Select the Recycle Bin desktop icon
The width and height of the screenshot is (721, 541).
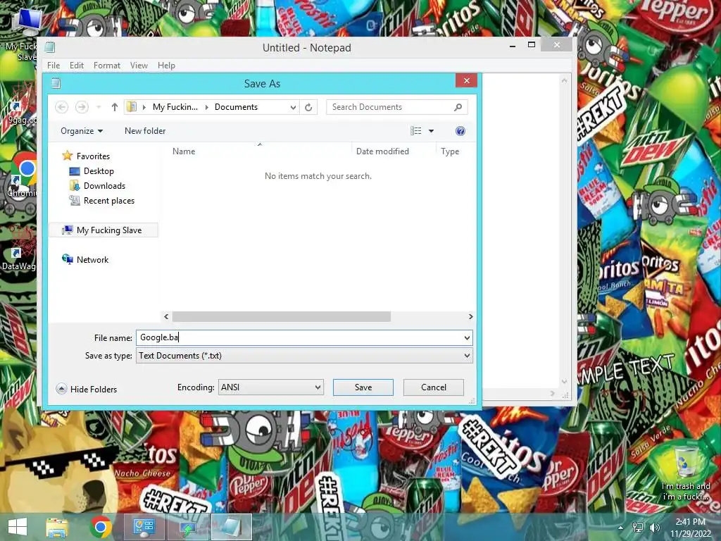click(x=686, y=474)
